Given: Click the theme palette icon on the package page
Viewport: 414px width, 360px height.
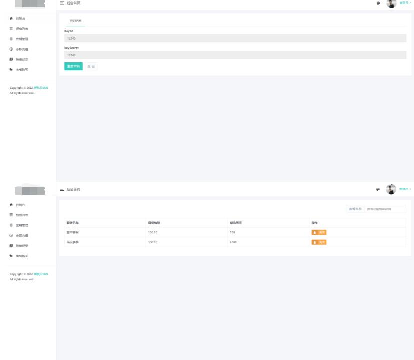Looking at the screenshot, I should pyautogui.click(x=378, y=189).
